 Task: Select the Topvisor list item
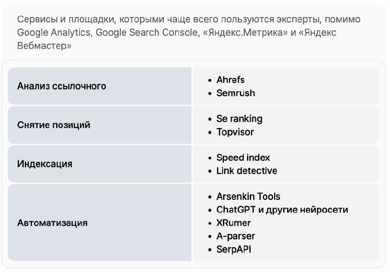235,132
